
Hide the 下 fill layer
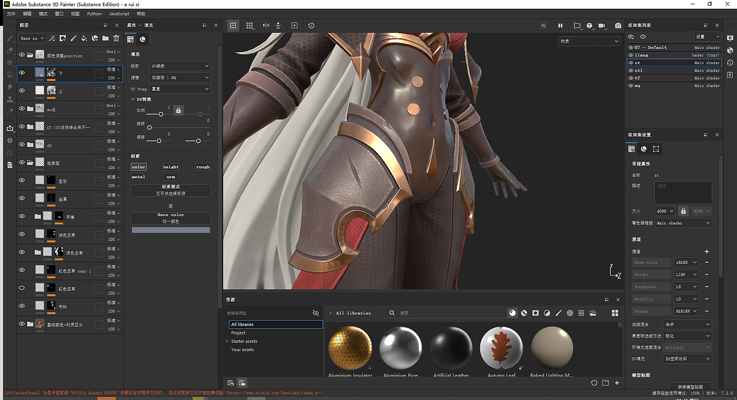[22, 72]
